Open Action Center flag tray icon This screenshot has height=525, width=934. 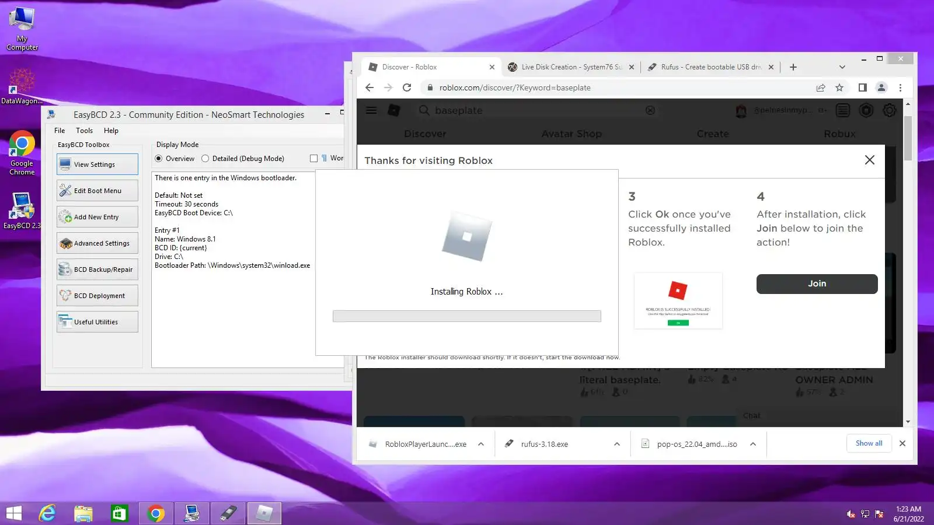879,514
